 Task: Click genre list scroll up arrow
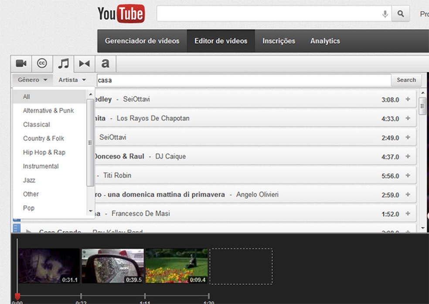(91, 94)
